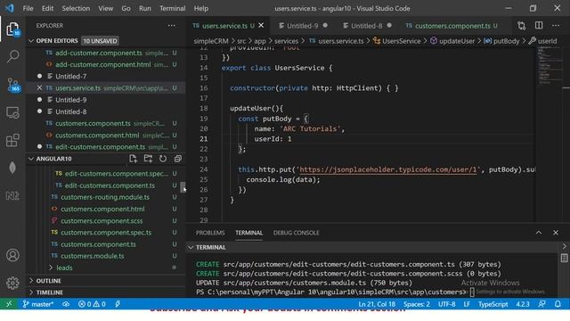Close the users.service.ts editor tab
The height and width of the screenshot is (321, 570).
261,26
